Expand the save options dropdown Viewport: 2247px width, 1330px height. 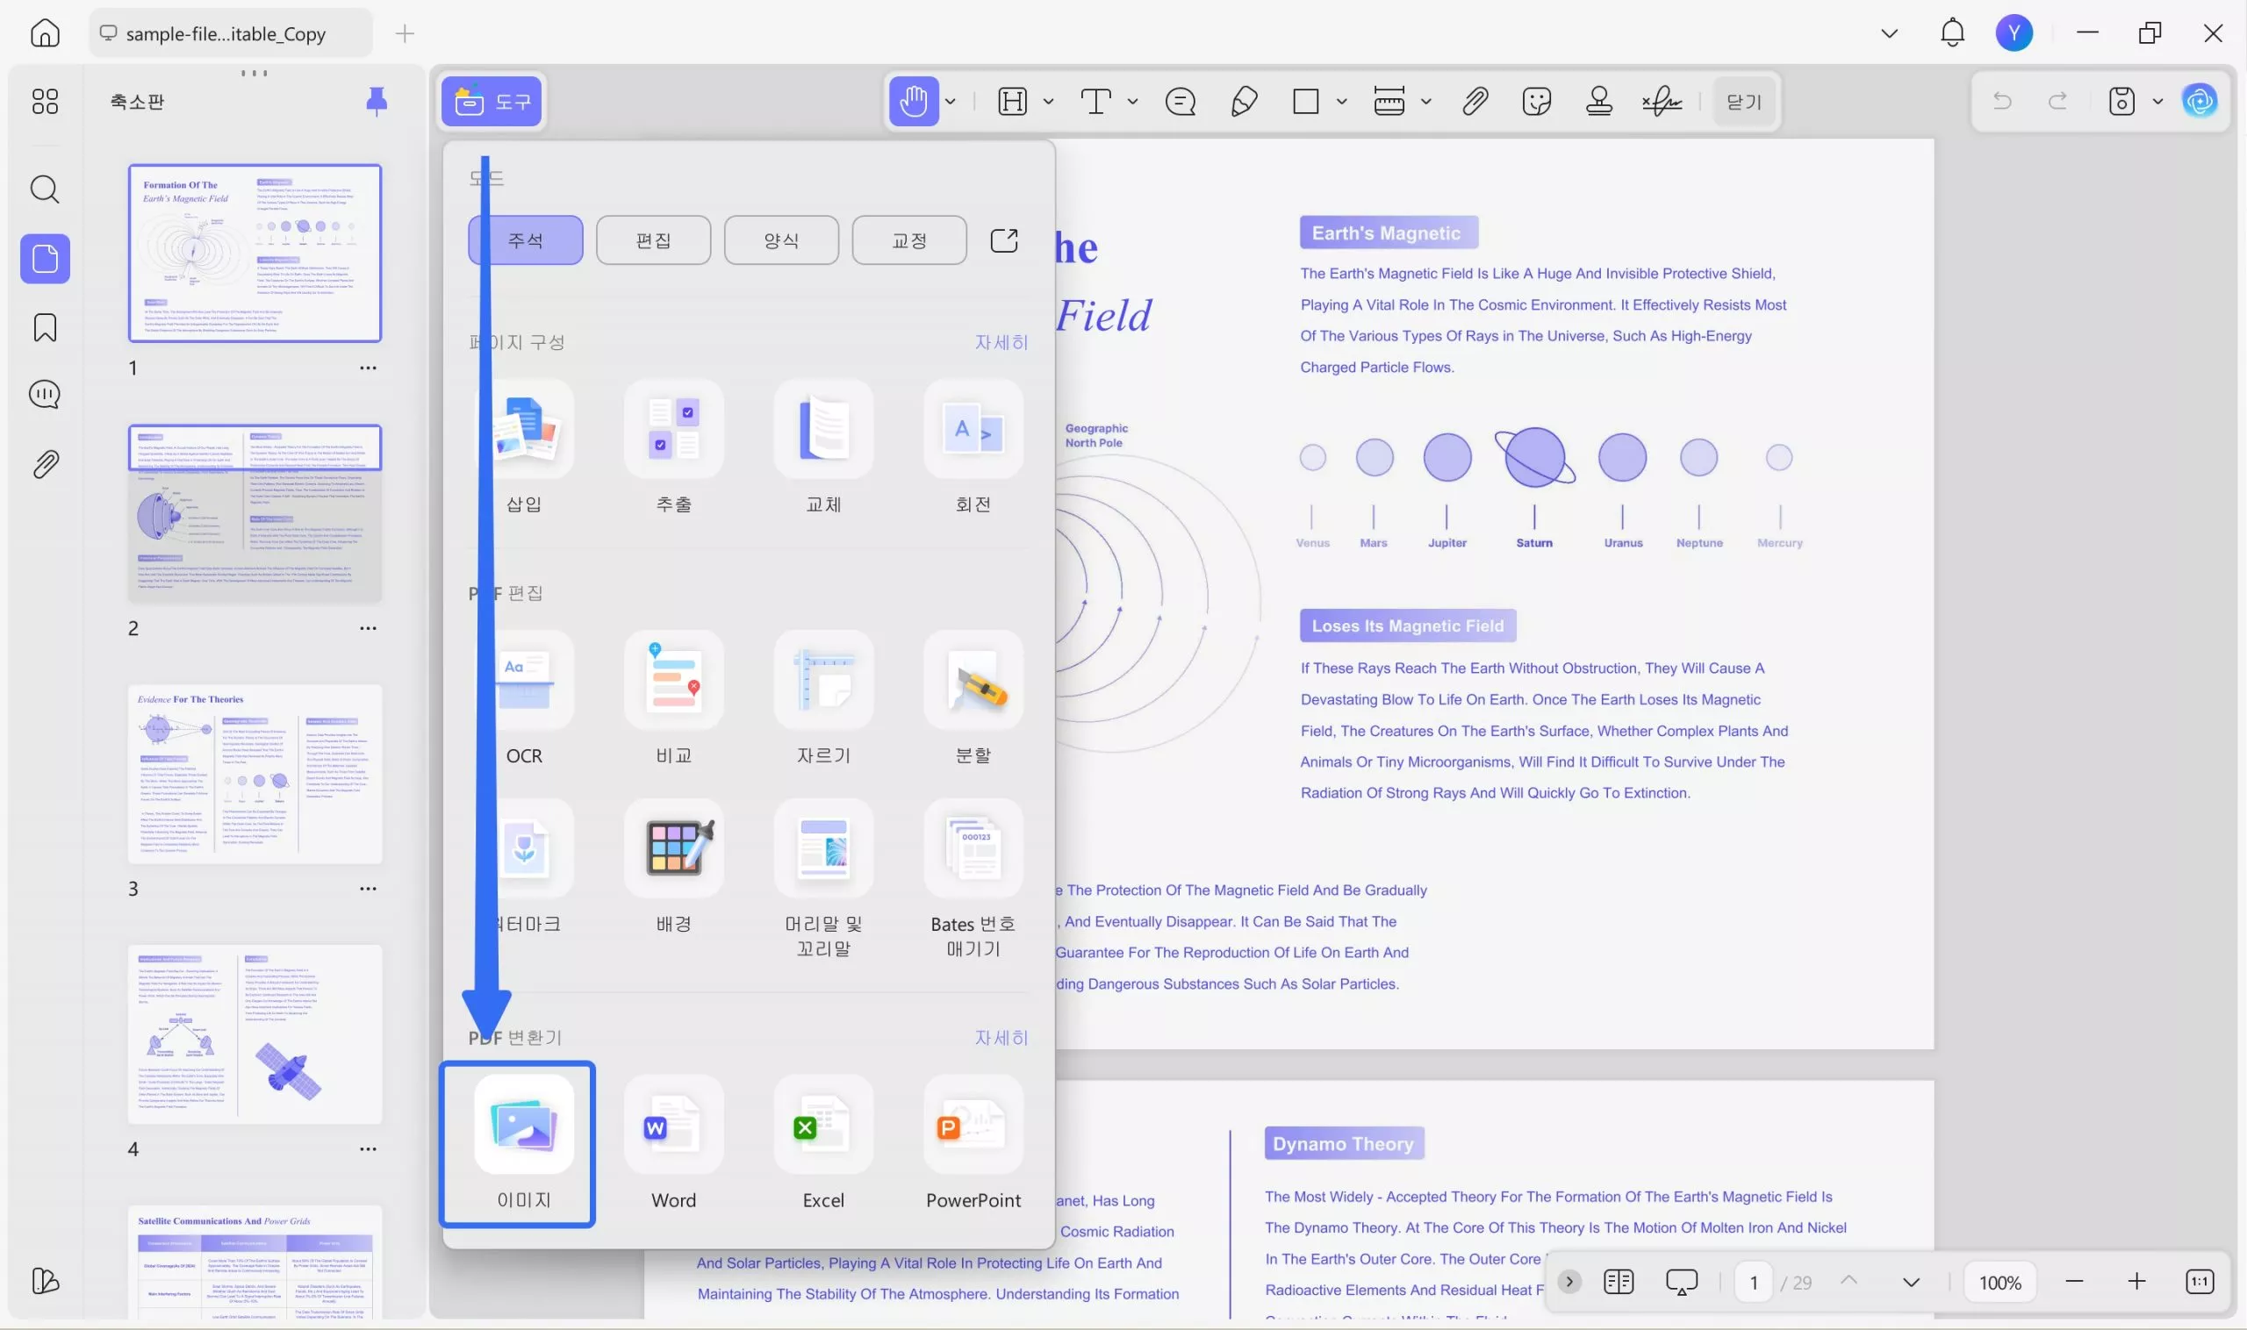click(2157, 101)
